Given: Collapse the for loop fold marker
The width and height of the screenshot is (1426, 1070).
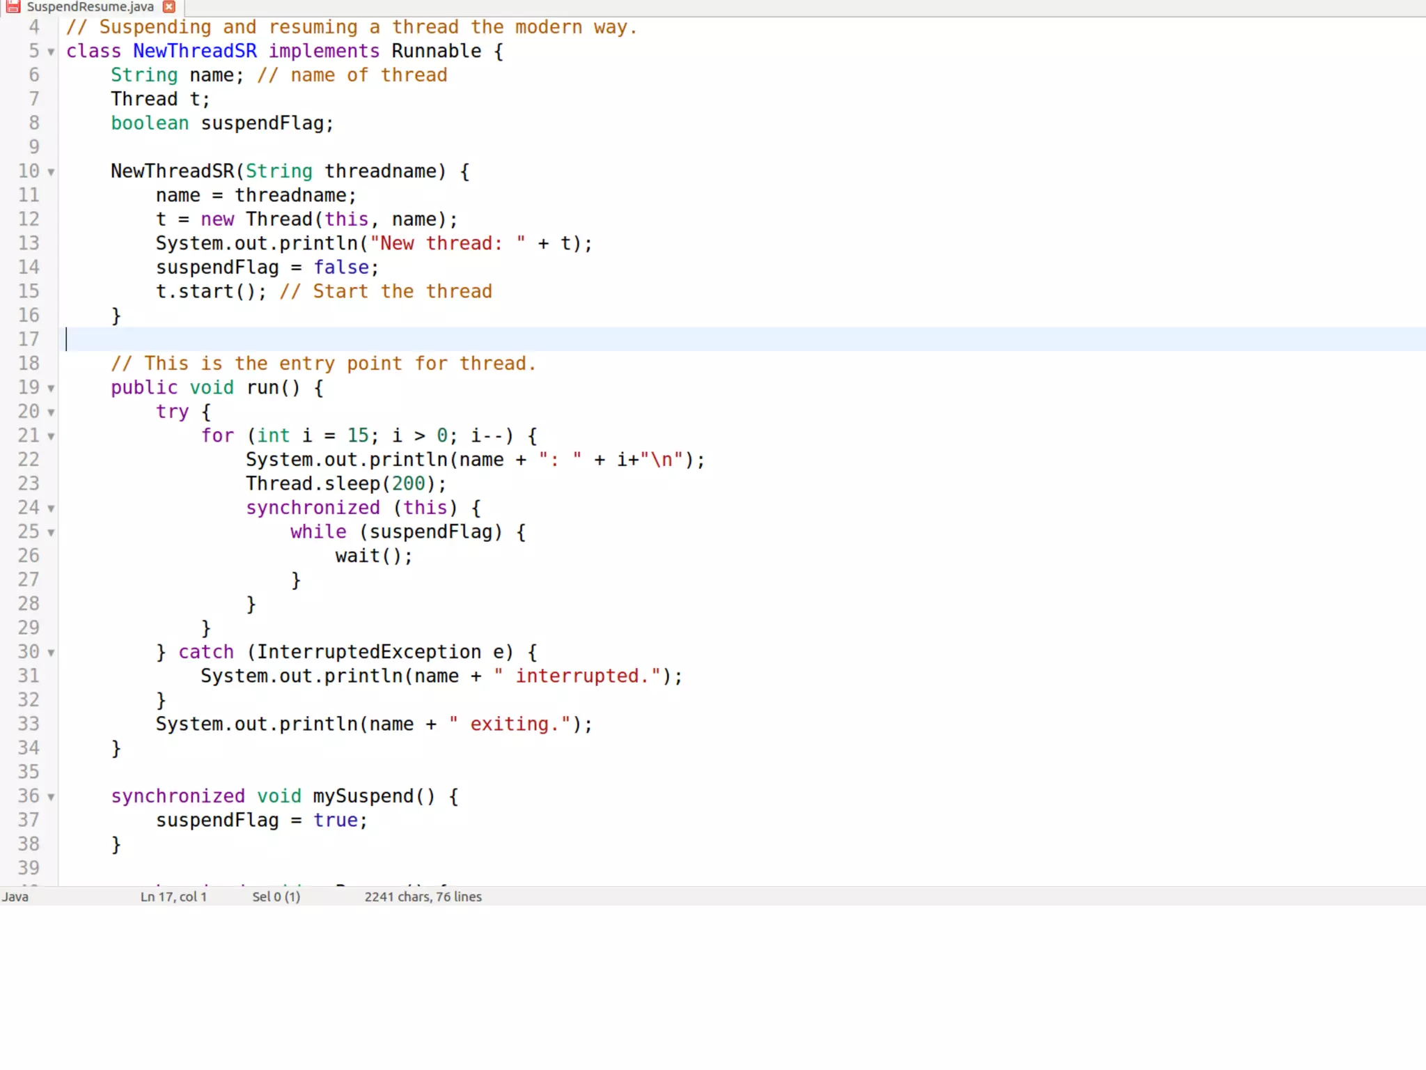Looking at the screenshot, I should (51, 437).
